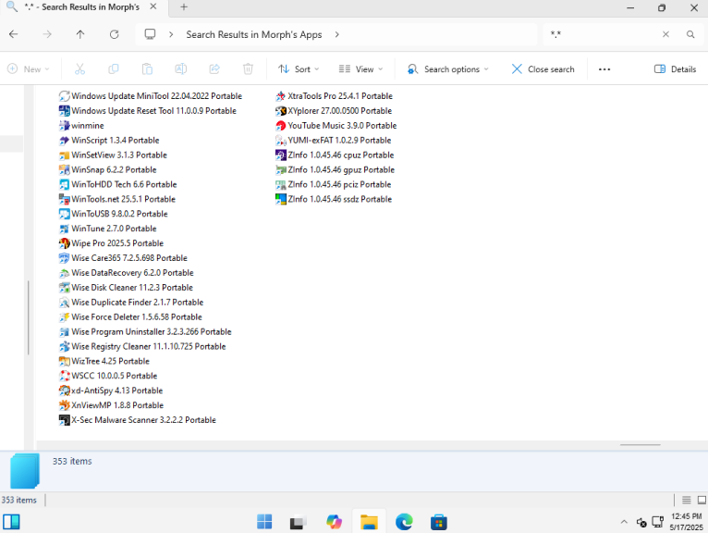This screenshot has width=708, height=533.
Task: Click Close search button
Action: (x=543, y=69)
